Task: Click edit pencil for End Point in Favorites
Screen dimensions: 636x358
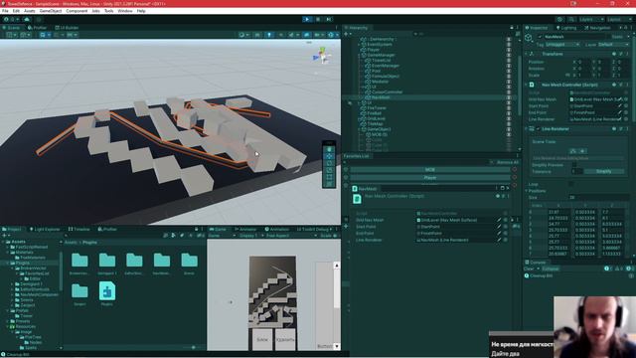Action: point(499,234)
